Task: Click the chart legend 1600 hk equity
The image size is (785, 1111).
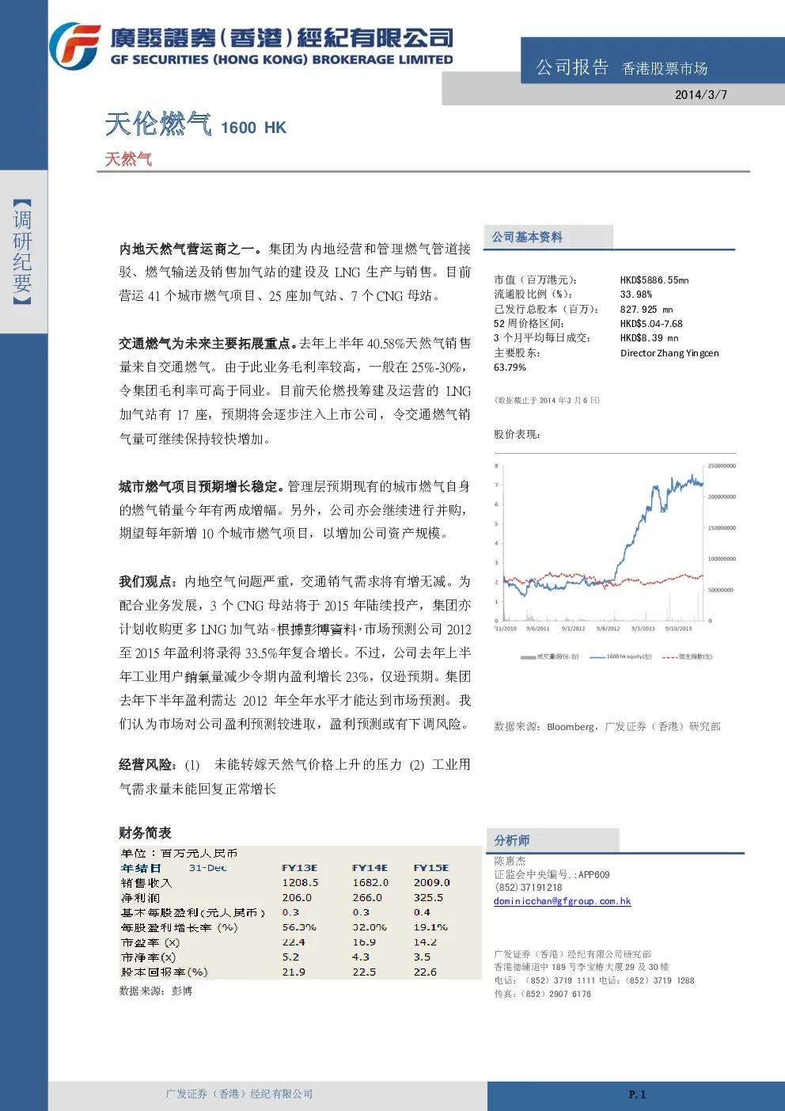Action: [621, 656]
